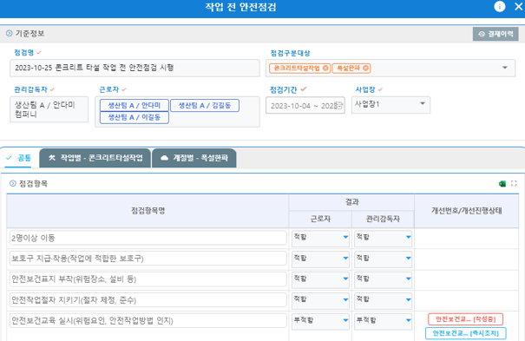This screenshot has width=525, height=341.
Task: Collapse 기준정보 section header icon
Action: pyautogui.click(x=9, y=33)
